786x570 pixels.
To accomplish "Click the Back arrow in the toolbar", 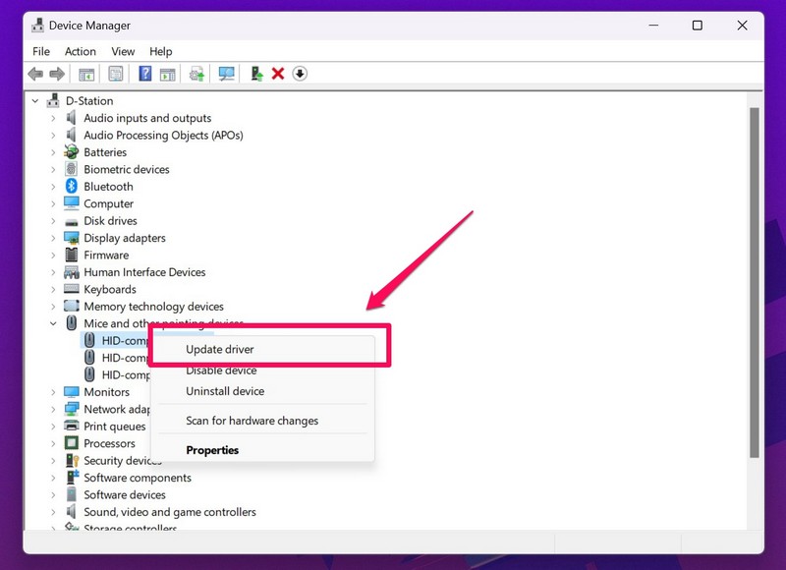I will [x=35, y=74].
